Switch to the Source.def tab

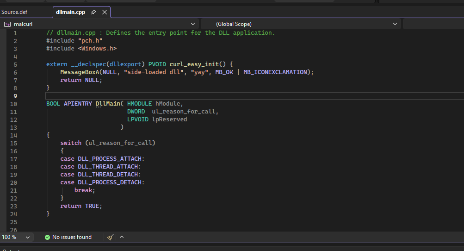pos(14,12)
